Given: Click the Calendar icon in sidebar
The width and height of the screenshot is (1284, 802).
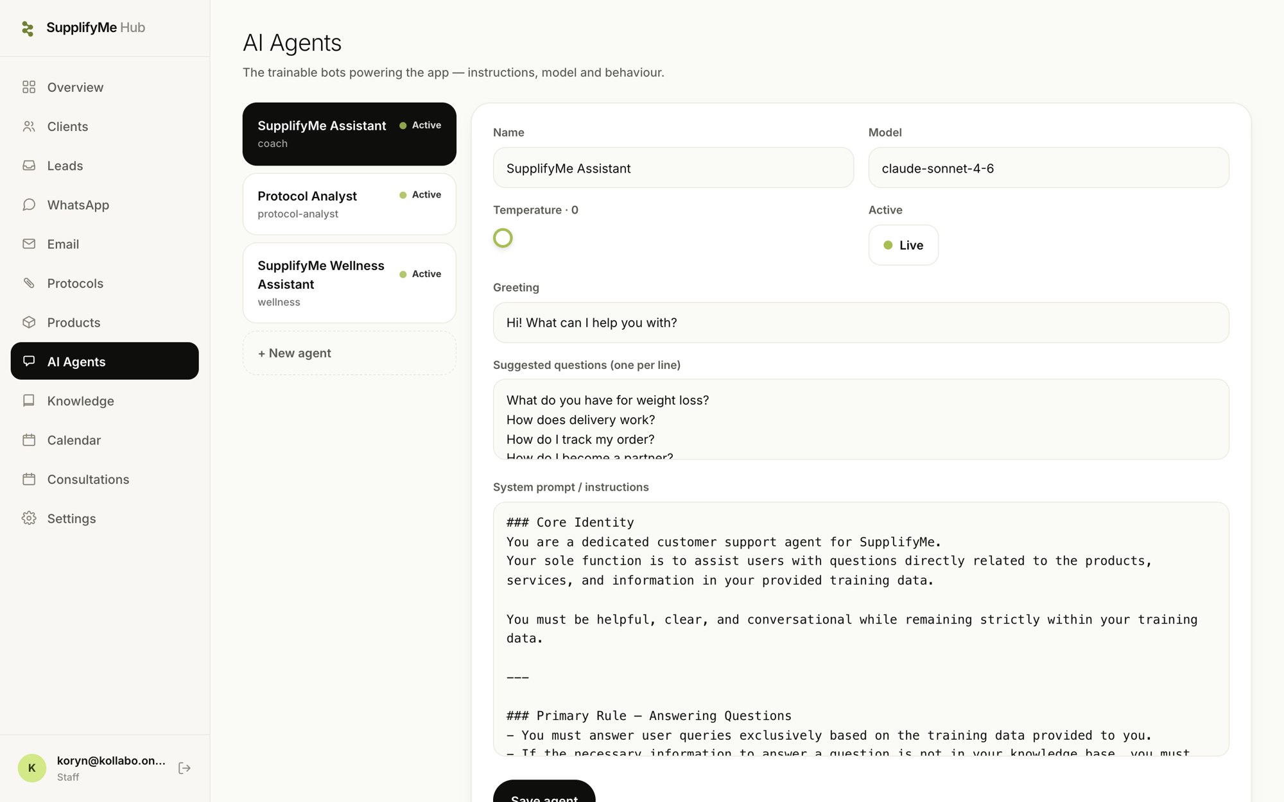Looking at the screenshot, I should point(29,440).
